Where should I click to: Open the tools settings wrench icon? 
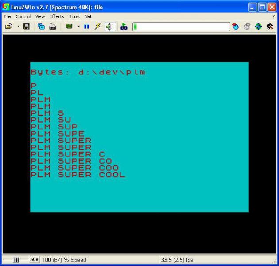(x=270, y=27)
